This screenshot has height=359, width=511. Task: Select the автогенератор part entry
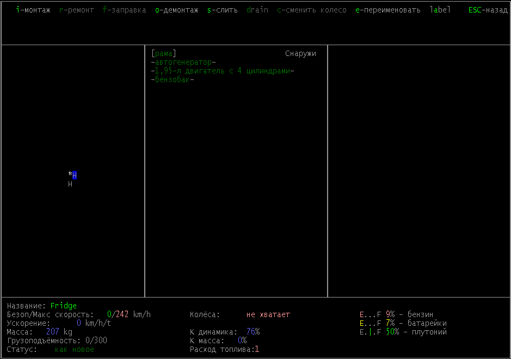click(183, 62)
